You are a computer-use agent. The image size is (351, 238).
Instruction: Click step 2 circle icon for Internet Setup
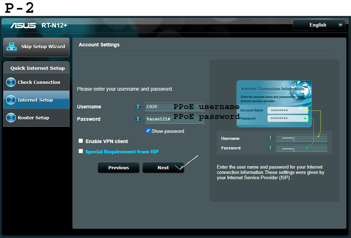point(11,100)
